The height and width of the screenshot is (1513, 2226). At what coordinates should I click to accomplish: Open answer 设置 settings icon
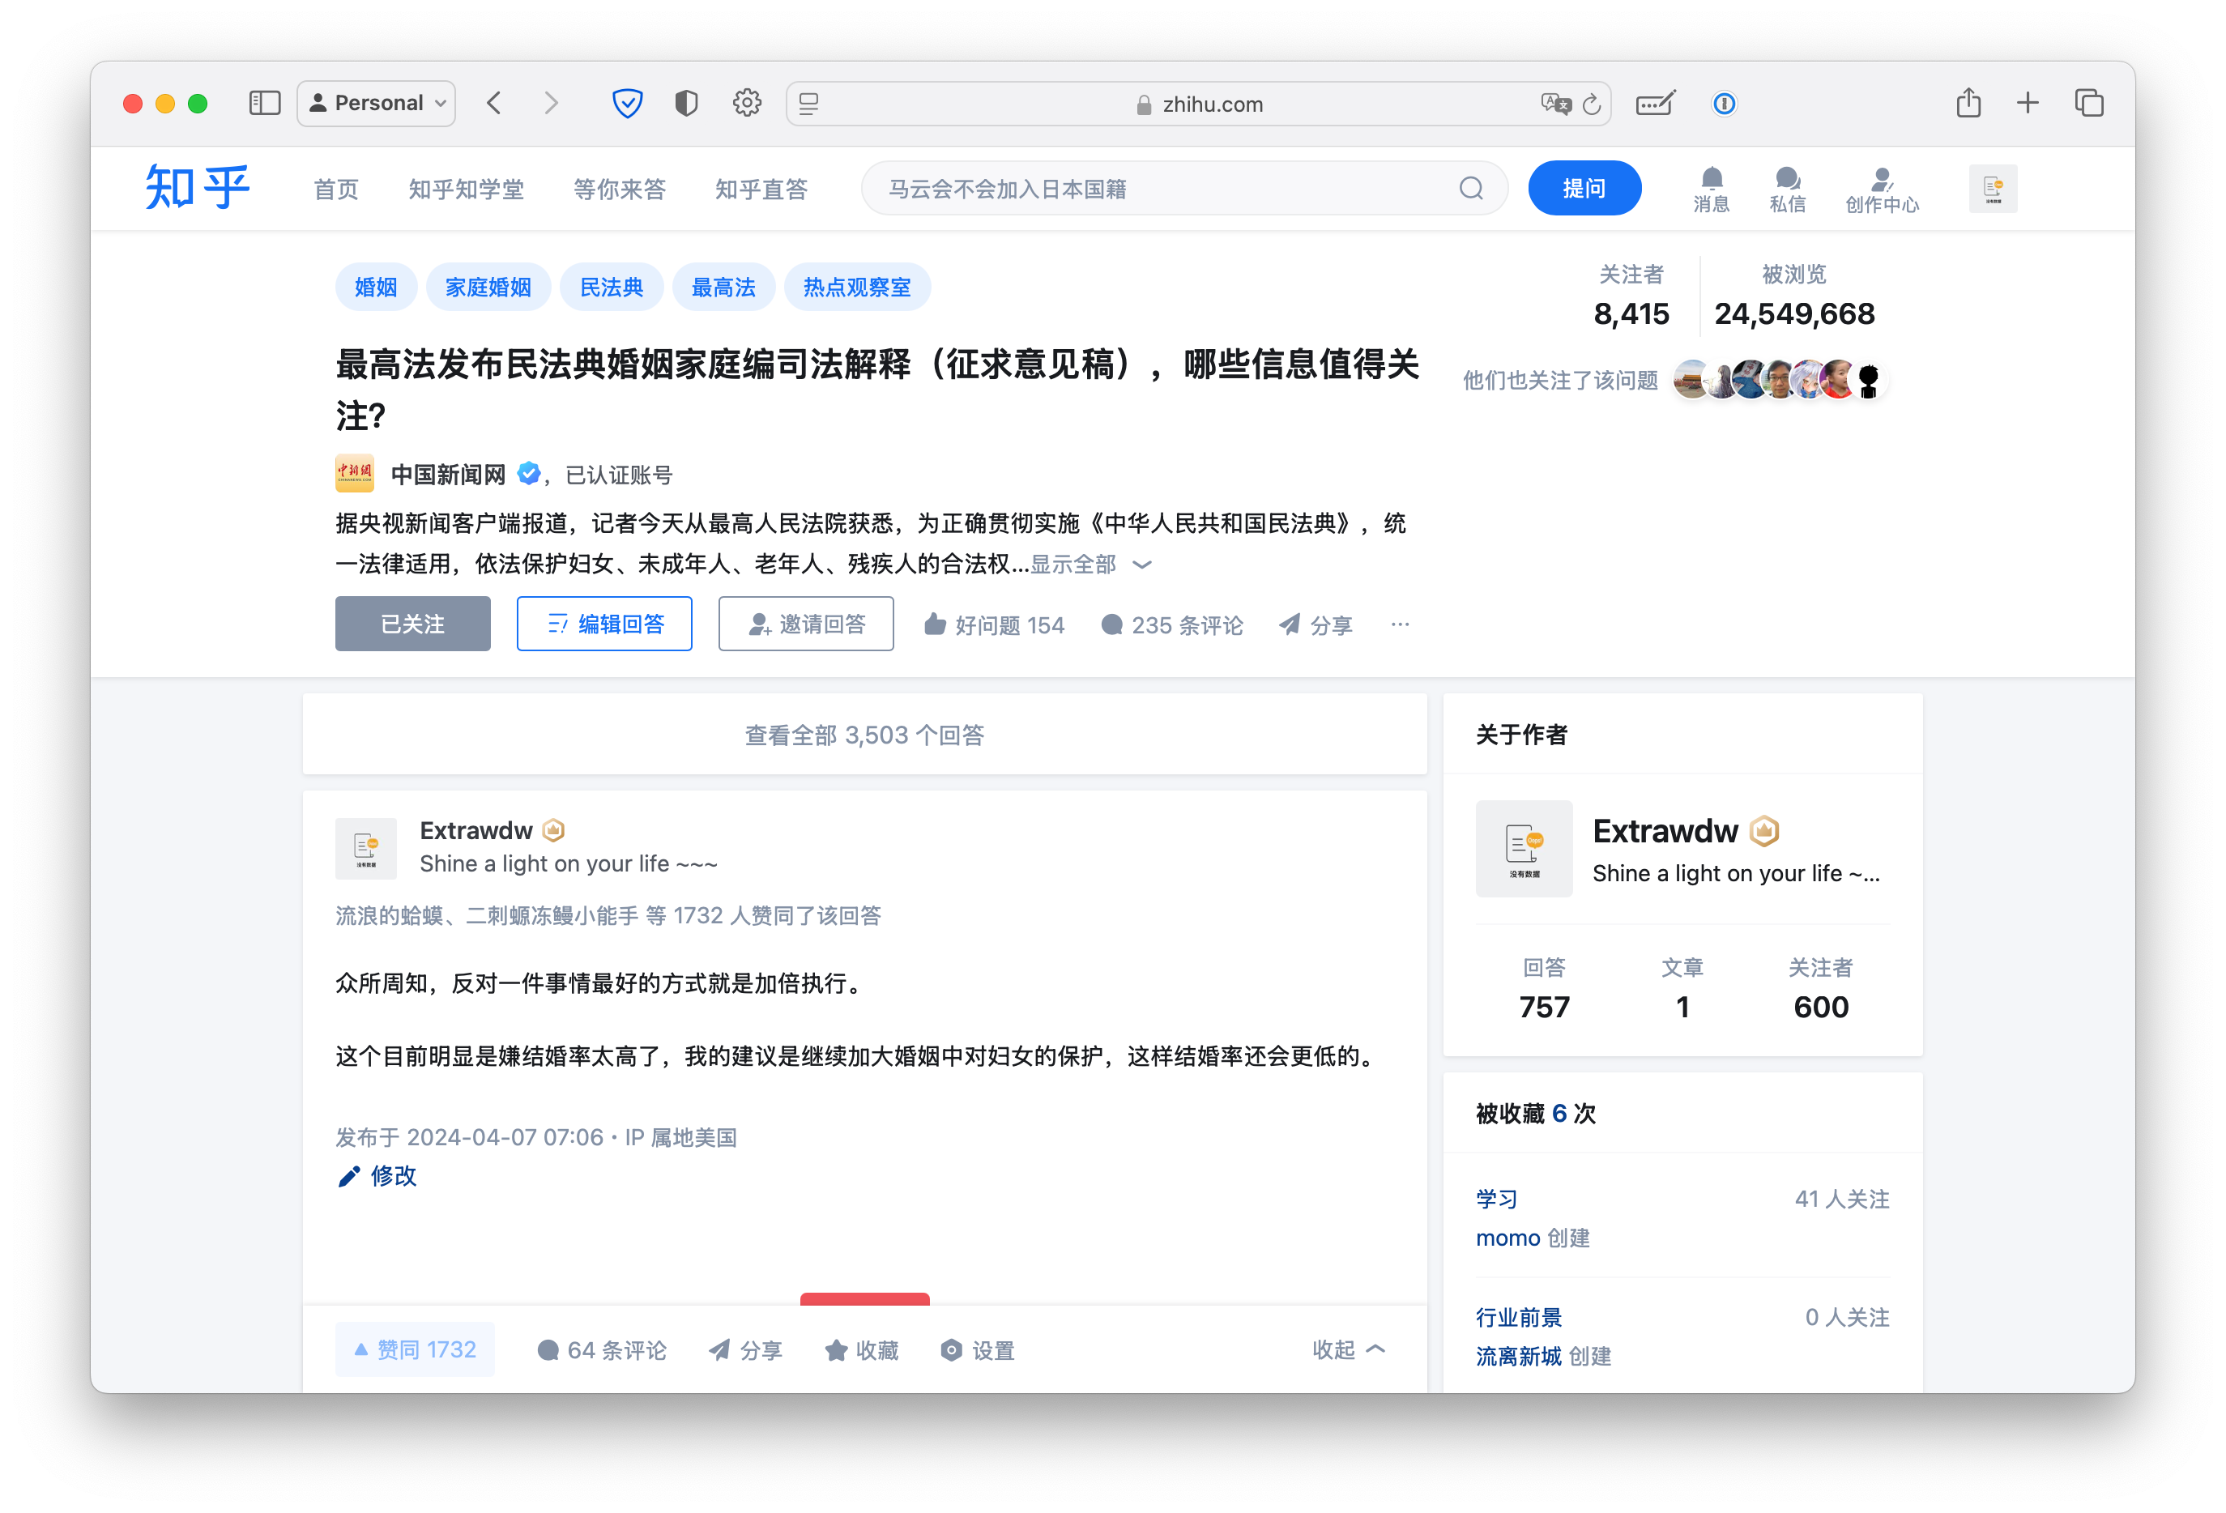click(951, 1349)
